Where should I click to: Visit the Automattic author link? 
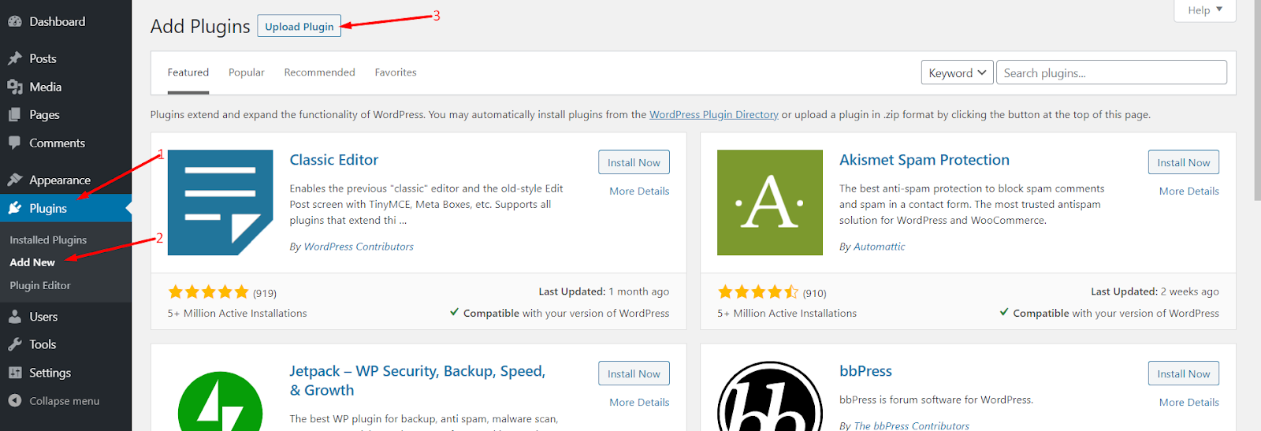point(880,247)
